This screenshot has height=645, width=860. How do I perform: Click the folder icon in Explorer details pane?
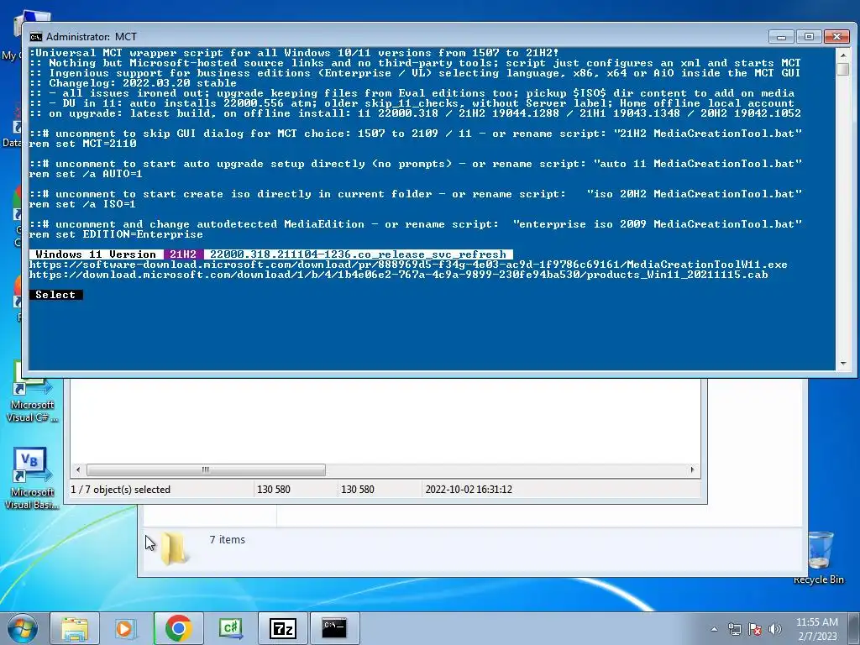pyautogui.click(x=174, y=548)
